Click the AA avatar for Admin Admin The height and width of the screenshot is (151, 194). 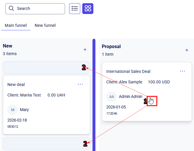111,96
